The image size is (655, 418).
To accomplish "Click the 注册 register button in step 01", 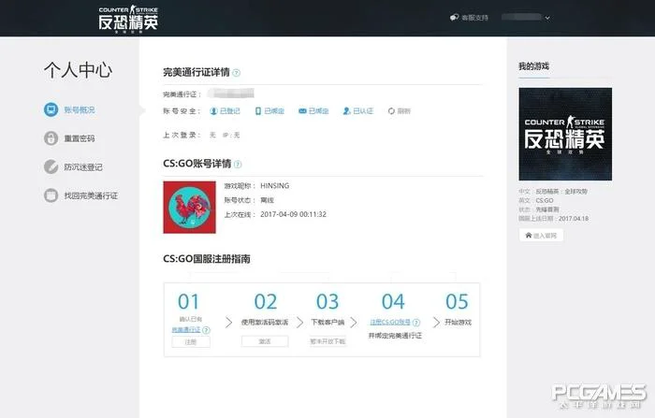I will [x=191, y=342].
